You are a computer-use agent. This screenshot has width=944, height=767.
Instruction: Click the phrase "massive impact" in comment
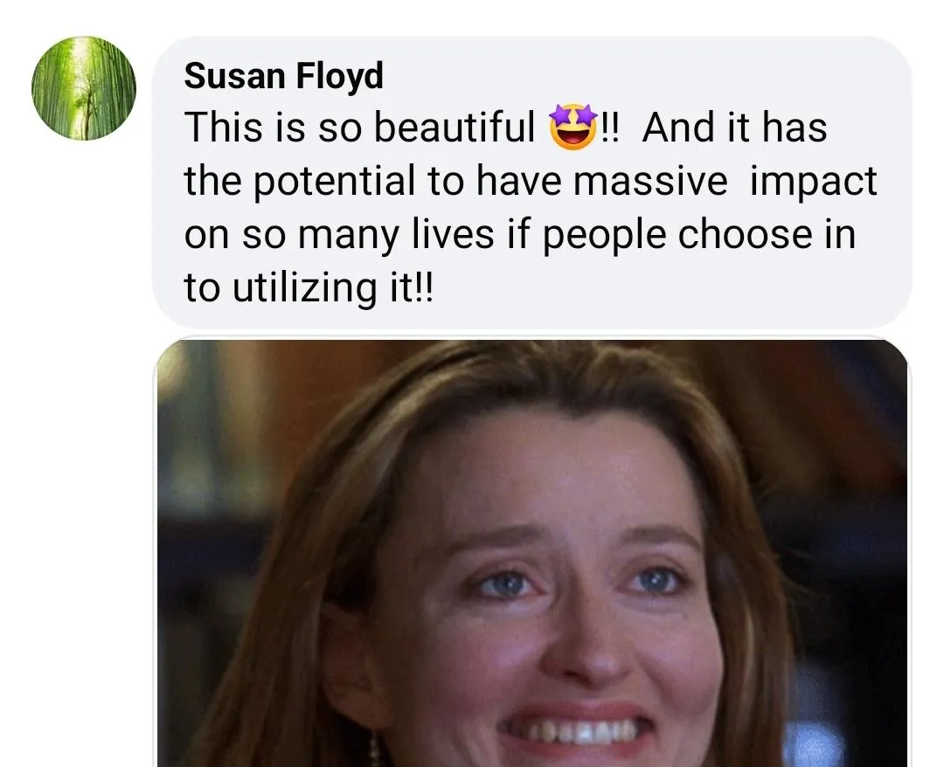click(x=725, y=181)
